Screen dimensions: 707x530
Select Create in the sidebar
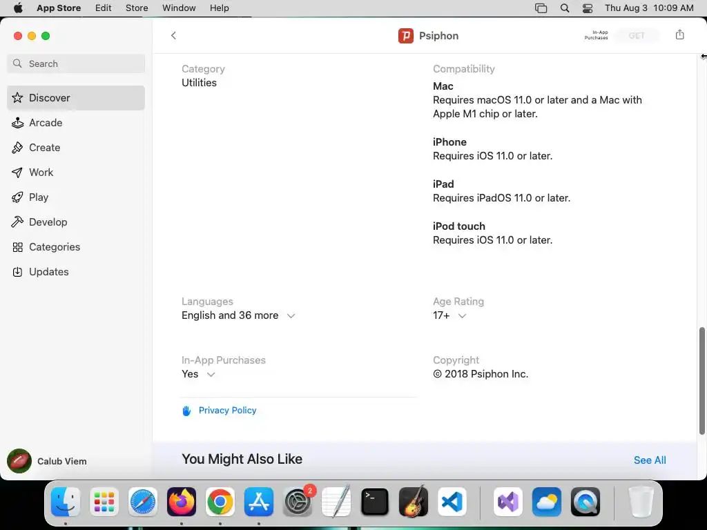pos(76,148)
